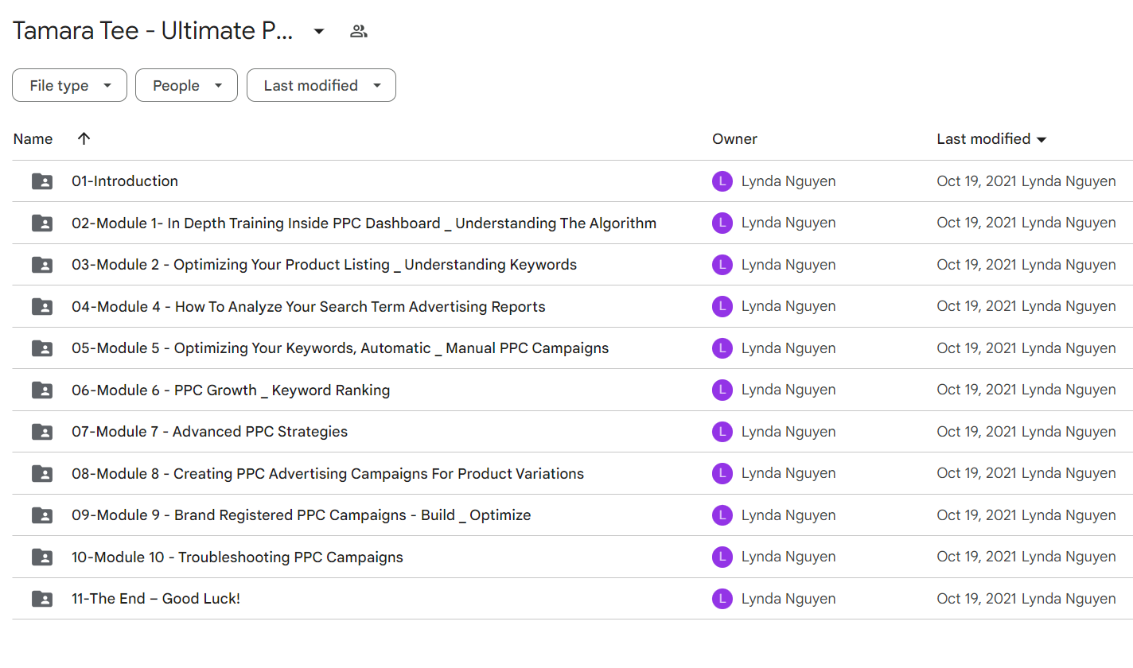Image resolution: width=1133 pixels, height=668 pixels.
Task: Select 03-Module 2 Optimizing Your Product Listing
Action: point(324,265)
